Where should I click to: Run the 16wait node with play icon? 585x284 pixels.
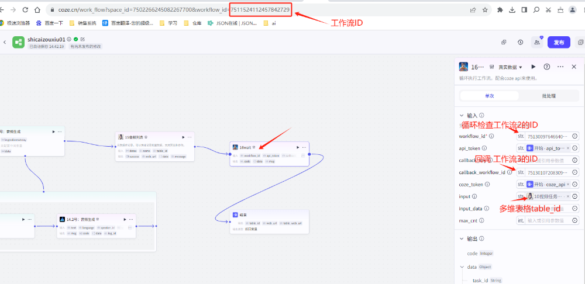pyautogui.click(x=298, y=147)
